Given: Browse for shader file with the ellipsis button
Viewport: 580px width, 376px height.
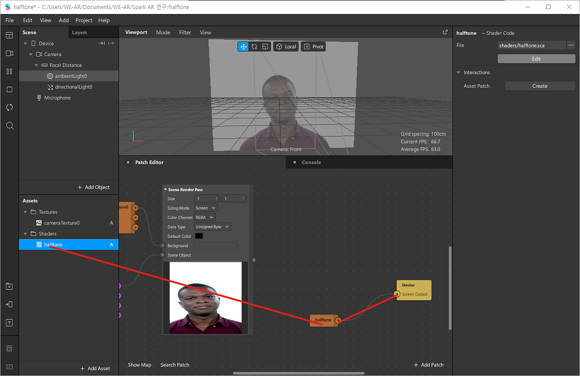Looking at the screenshot, I should (x=571, y=45).
